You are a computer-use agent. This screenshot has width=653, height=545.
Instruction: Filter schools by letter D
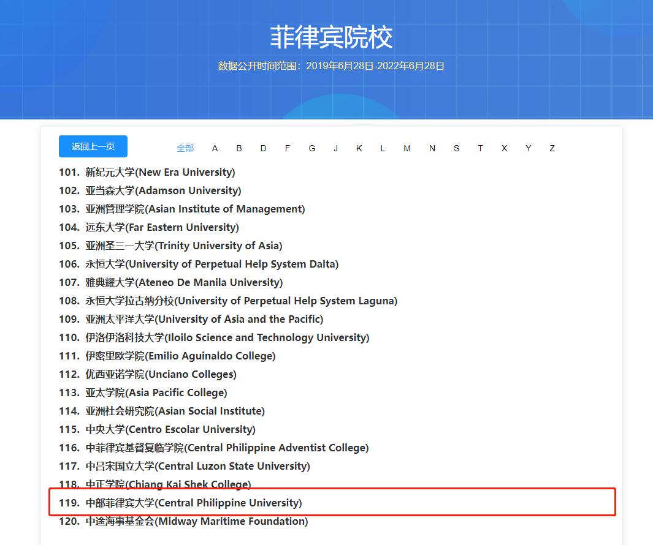click(x=263, y=148)
